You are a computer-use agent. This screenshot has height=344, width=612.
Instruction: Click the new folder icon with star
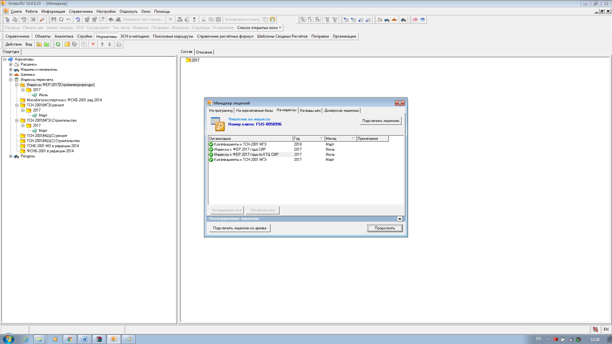point(67,44)
